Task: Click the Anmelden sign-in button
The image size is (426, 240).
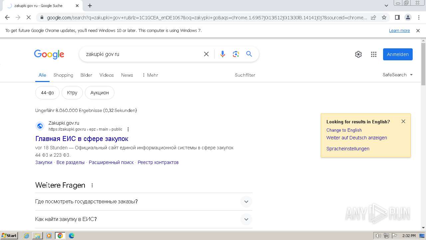Action: click(x=398, y=54)
